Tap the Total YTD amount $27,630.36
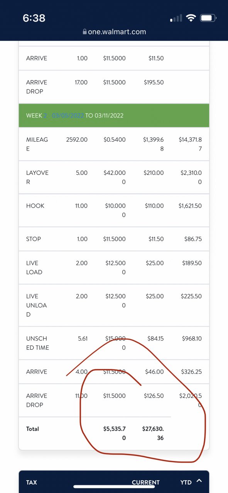 (152, 433)
